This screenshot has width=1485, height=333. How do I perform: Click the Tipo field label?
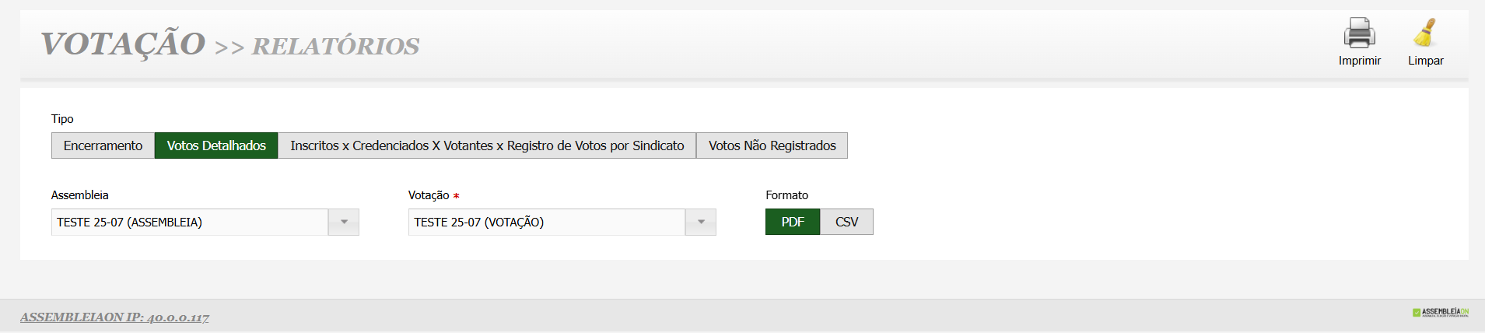(62, 119)
